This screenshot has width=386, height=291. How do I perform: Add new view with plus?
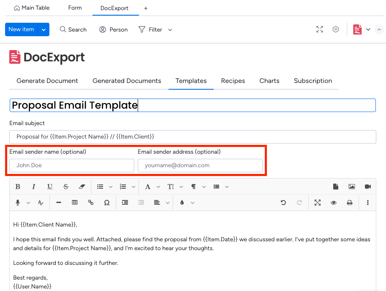(x=146, y=8)
